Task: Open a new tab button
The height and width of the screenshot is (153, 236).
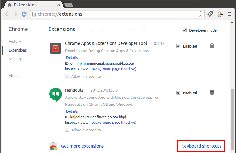Action: pos(69,5)
